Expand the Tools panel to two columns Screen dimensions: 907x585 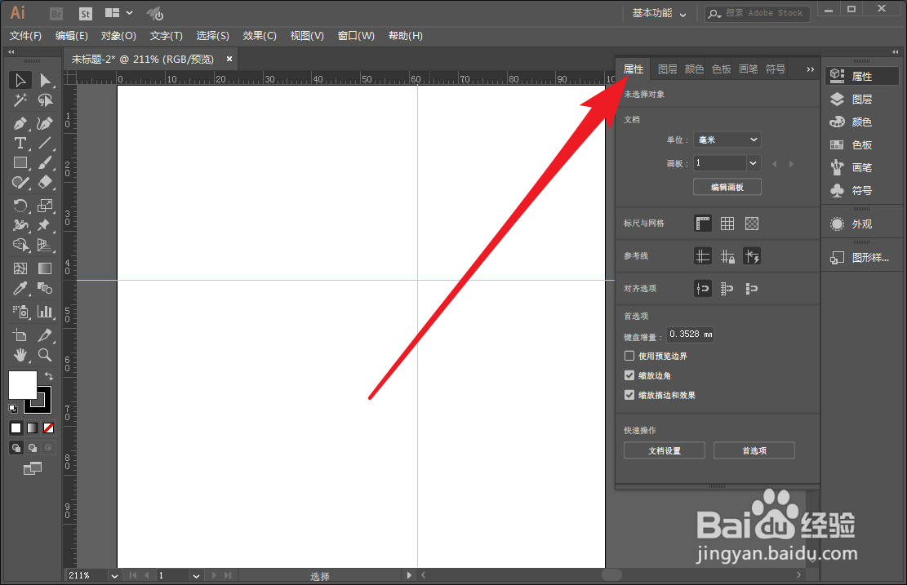point(11,52)
